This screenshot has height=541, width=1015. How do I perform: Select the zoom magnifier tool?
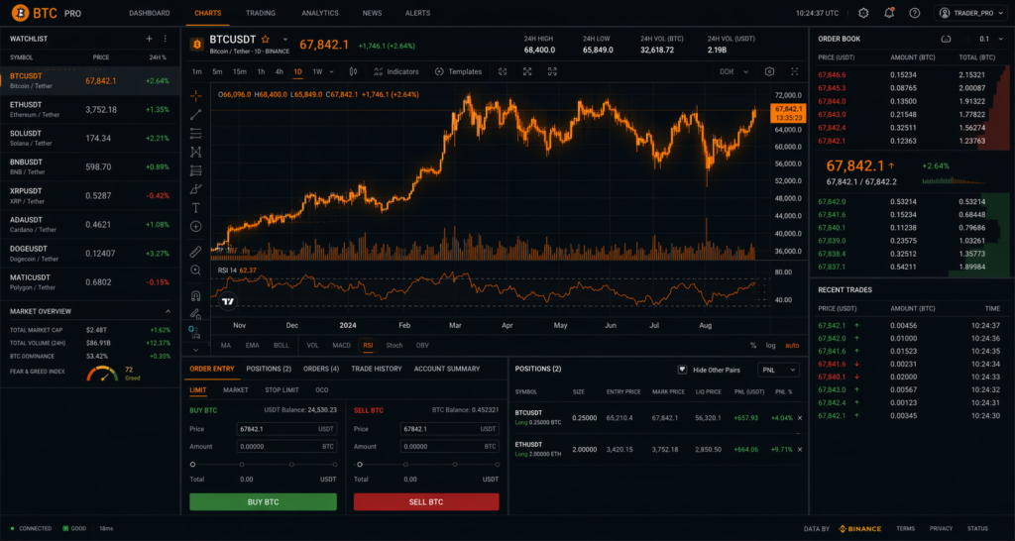[x=195, y=270]
